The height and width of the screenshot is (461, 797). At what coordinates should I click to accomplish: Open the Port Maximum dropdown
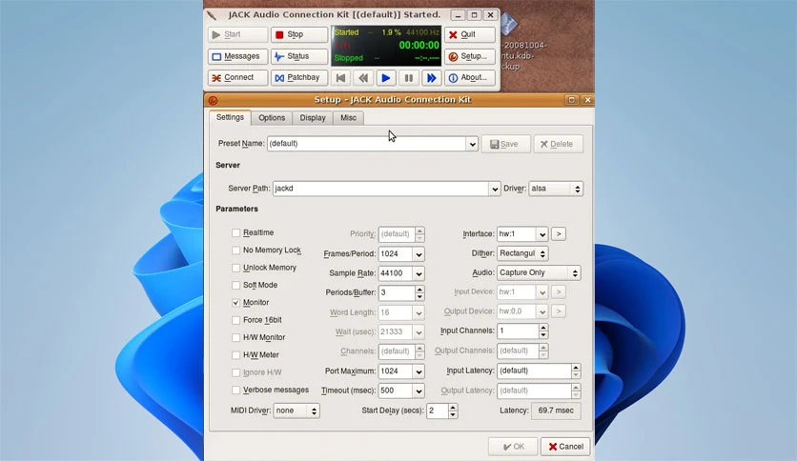point(419,371)
